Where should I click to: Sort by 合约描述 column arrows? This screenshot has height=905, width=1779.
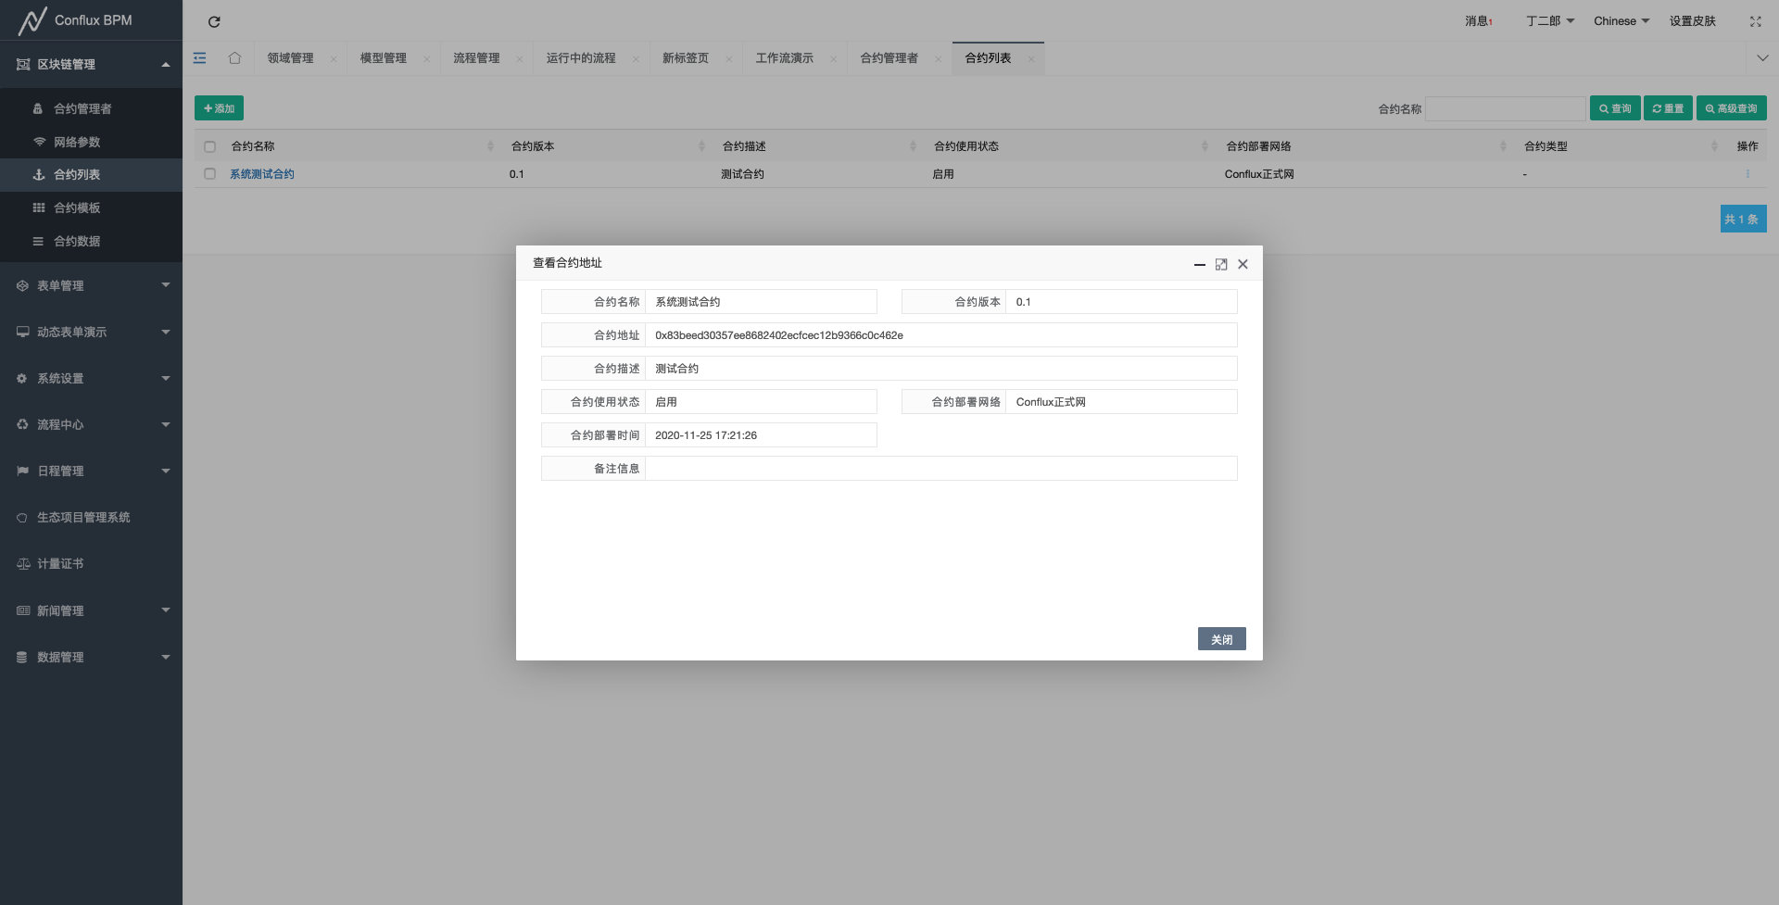coord(913,146)
